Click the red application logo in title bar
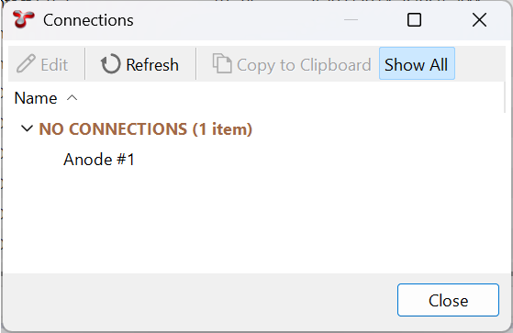The image size is (513, 333). point(24,19)
